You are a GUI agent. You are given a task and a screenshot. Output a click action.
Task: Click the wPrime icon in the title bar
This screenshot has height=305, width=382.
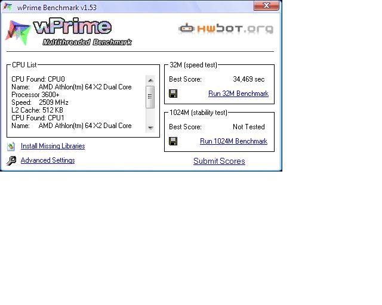(x=8, y=7)
